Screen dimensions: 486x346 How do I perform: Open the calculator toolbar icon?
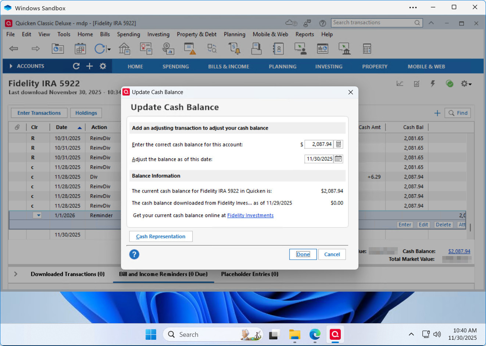click(x=367, y=48)
